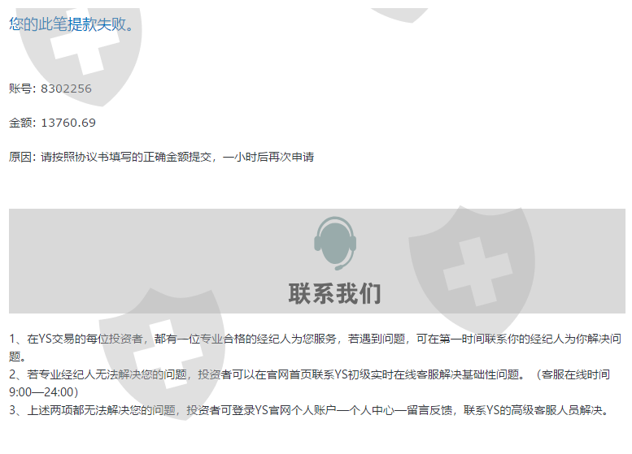Click the headset customer service icon
Viewport: 632px width, 454px height.
335,244
